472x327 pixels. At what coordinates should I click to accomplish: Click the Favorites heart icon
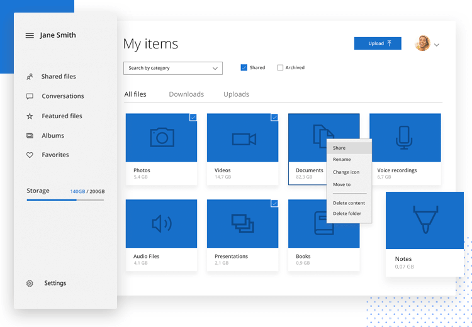point(30,155)
